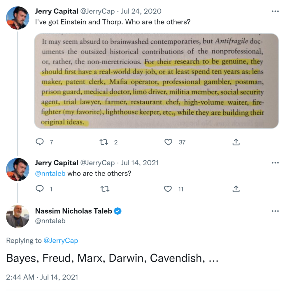Open more options for the first tweet
Image resolution: width=284 pixels, height=298 pixels.
coord(275,11)
